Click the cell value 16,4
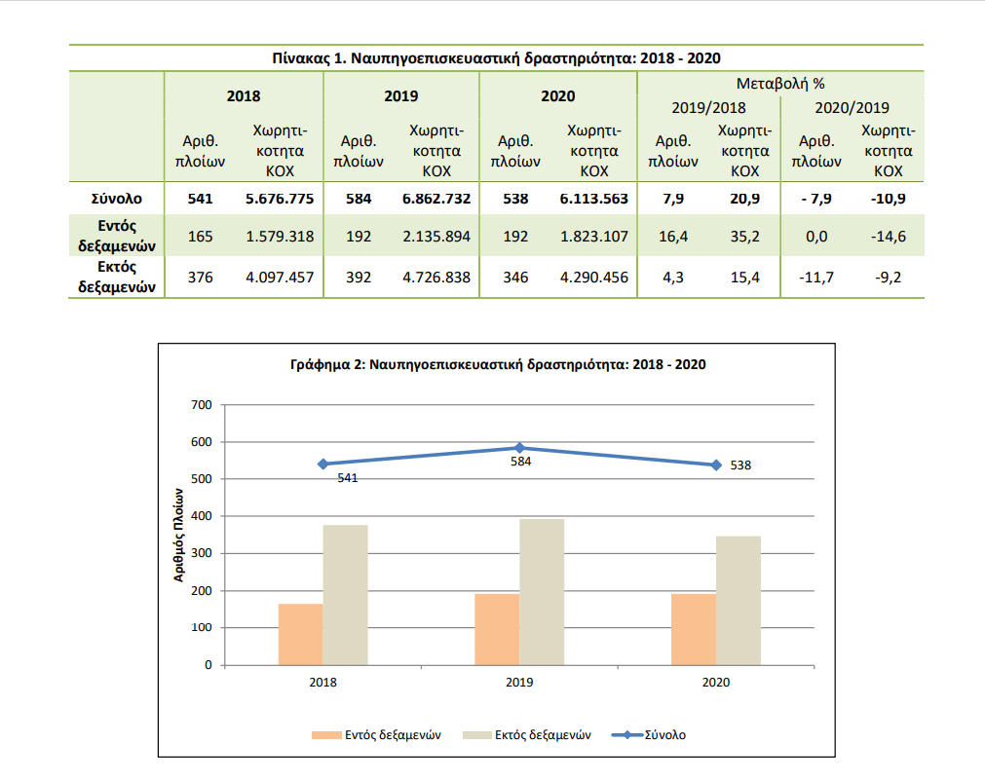Viewport: 985px width, 780px height. click(673, 236)
